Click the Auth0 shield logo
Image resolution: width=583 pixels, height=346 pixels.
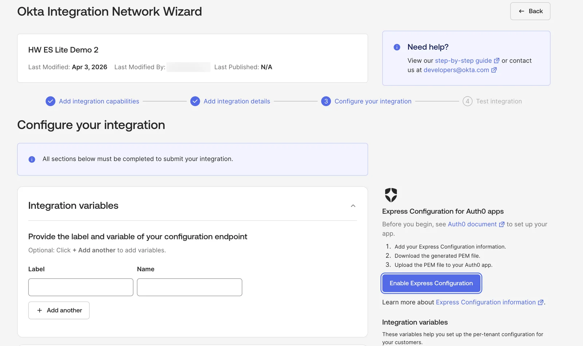pyautogui.click(x=391, y=195)
